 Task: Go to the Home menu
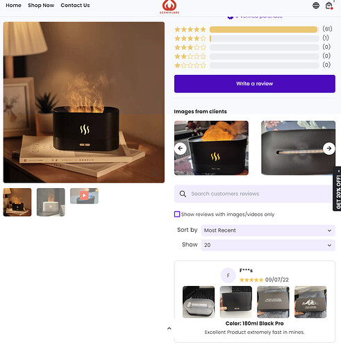tap(13, 6)
